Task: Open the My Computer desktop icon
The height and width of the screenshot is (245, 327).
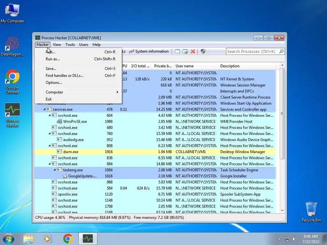Action: 12,13
